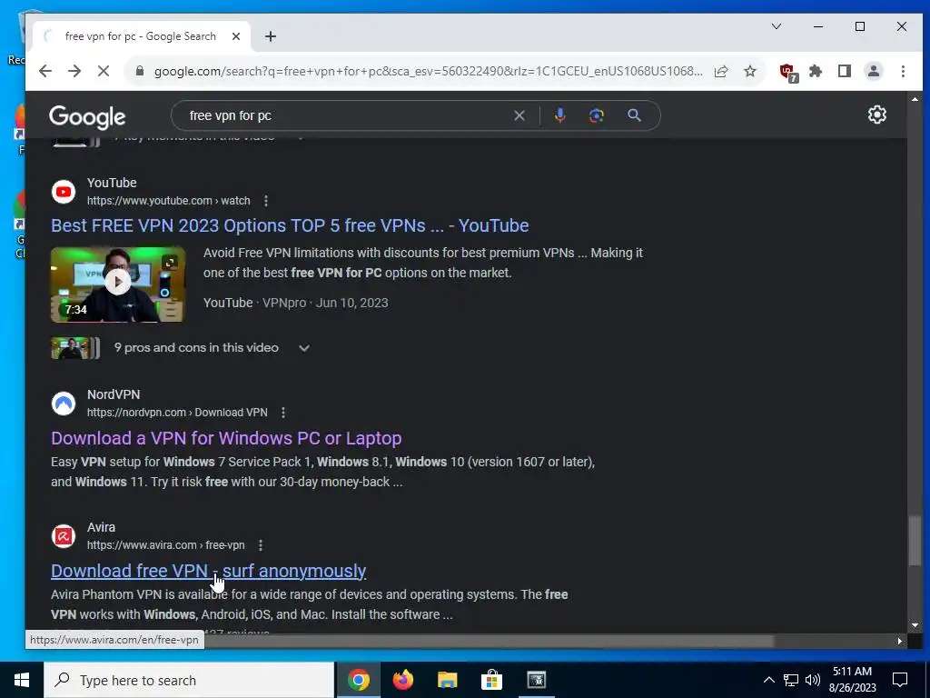
Task: Click the avira.com free-vpn URL
Action: tap(166, 545)
